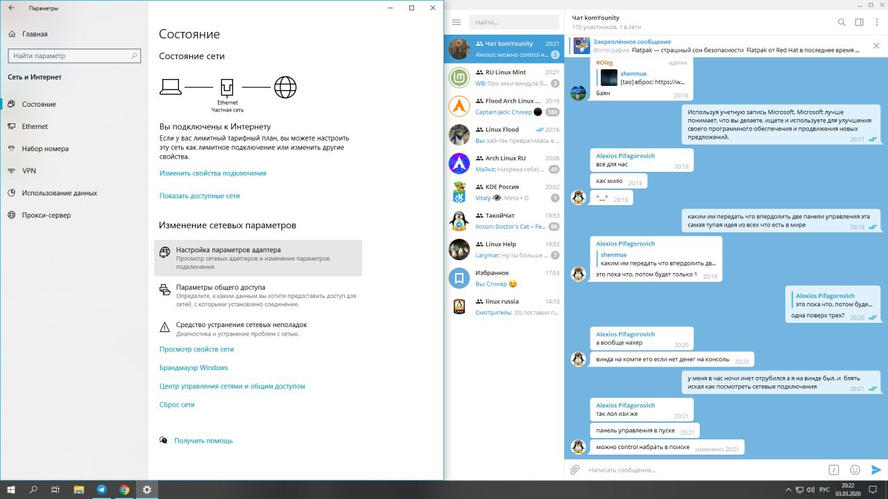
Task: Close the pinned message banner in Telegram
Action: pos(876,46)
